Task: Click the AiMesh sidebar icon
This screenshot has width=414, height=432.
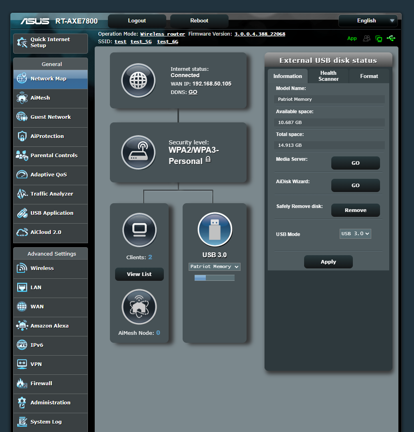Action: tap(22, 98)
